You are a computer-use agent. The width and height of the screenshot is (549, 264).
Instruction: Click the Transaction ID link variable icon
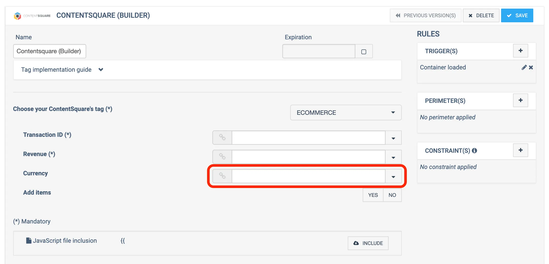click(x=222, y=138)
